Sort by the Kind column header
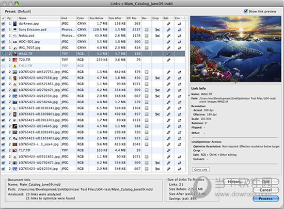 tap(69, 18)
